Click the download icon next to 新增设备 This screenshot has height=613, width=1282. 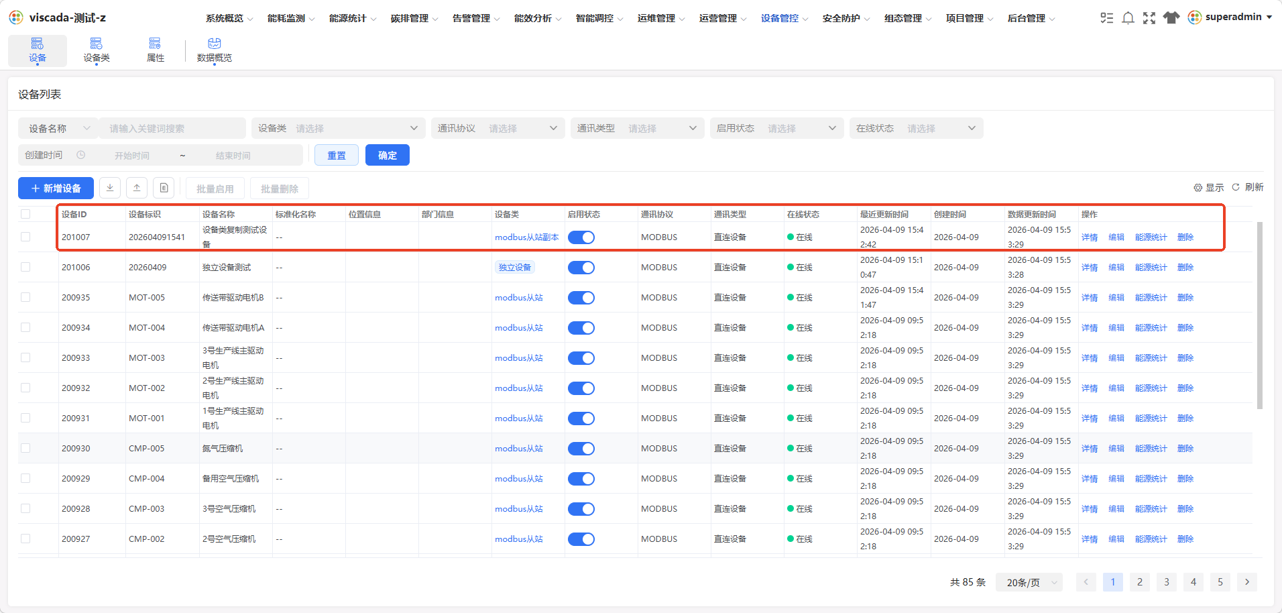[x=110, y=188]
